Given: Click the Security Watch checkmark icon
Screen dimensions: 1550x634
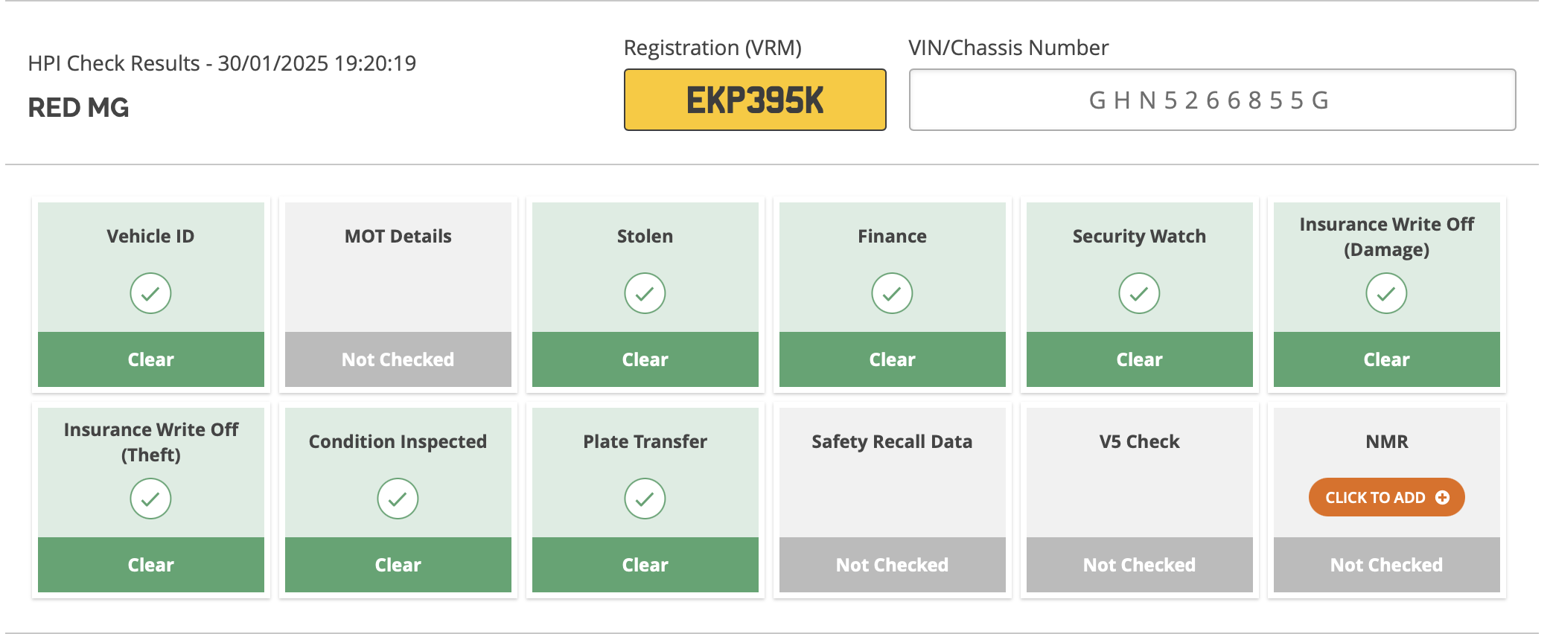Looking at the screenshot, I should click(x=1139, y=293).
